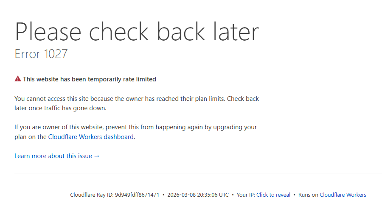Click the "Error 1027" subheading
The width and height of the screenshot is (382, 206).
click(x=41, y=54)
